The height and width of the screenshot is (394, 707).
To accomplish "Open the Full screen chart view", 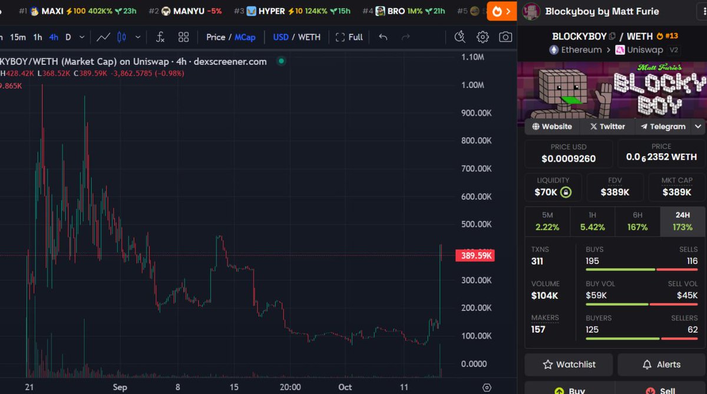I will point(349,37).
